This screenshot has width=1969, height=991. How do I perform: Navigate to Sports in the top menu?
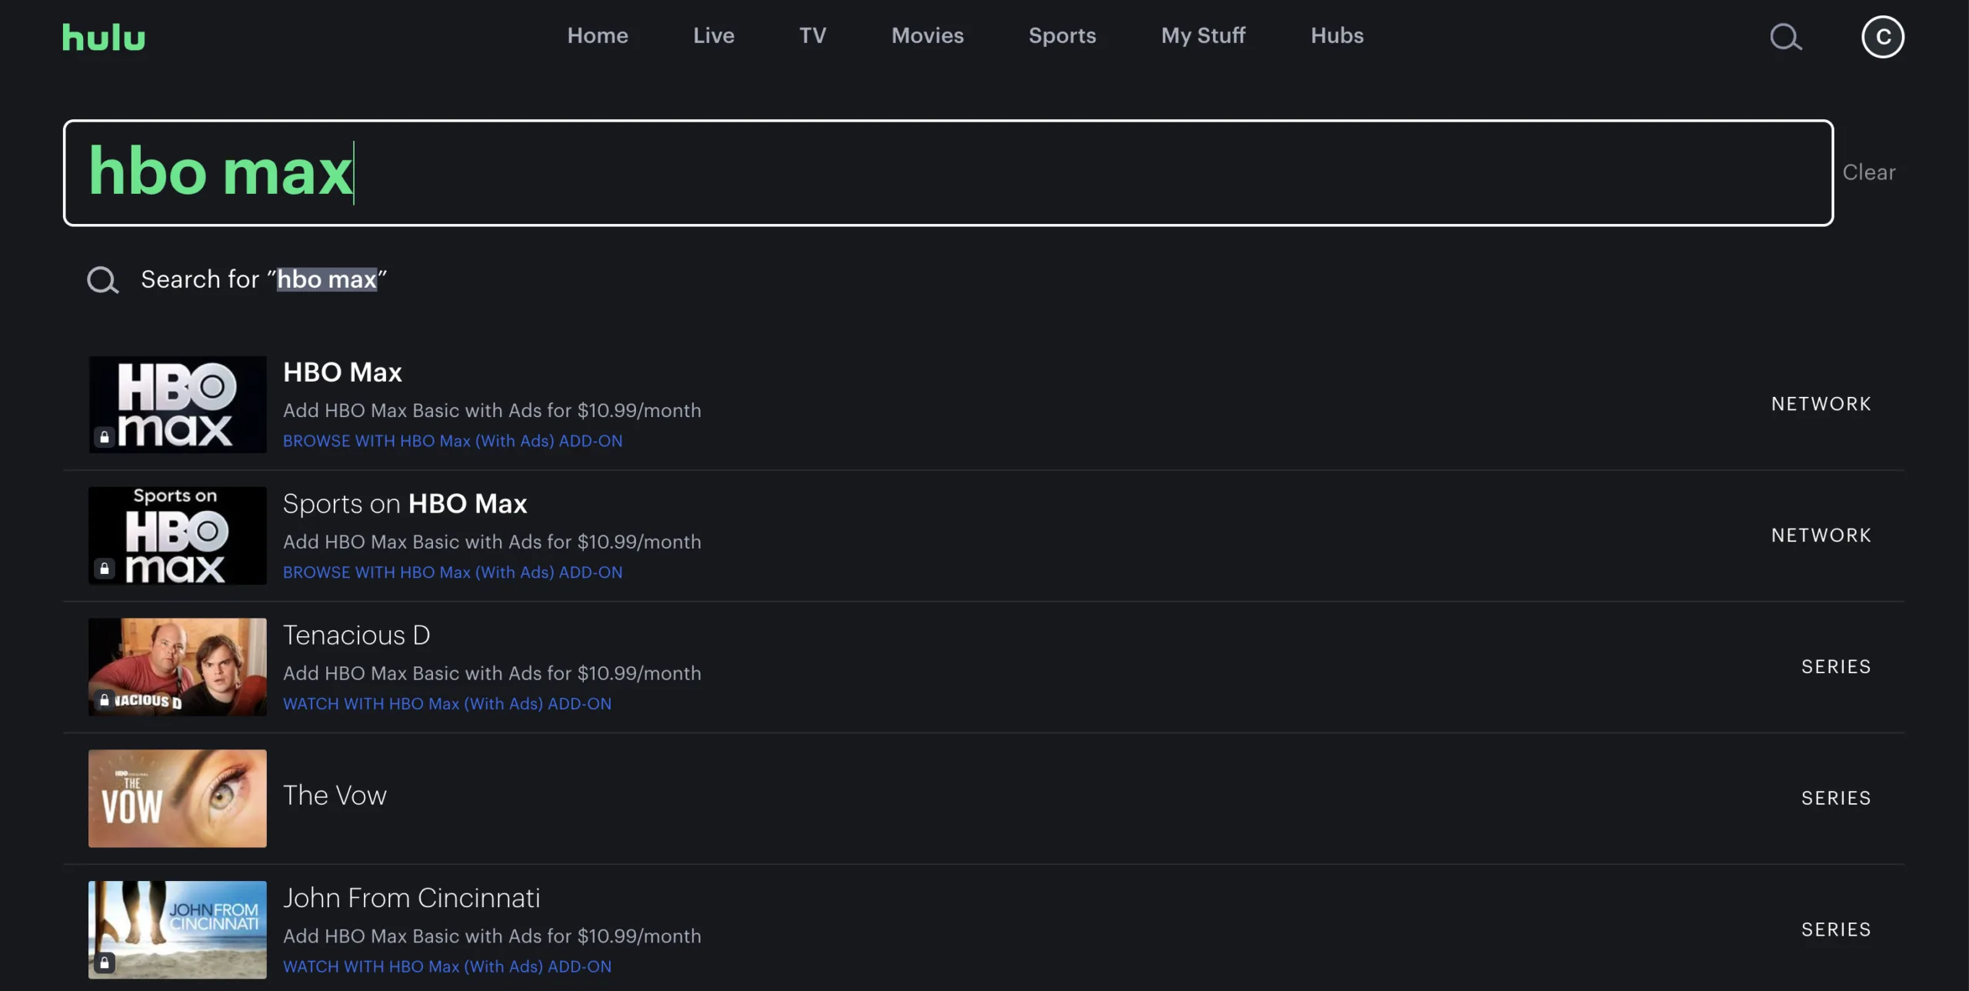(1062, 35)
